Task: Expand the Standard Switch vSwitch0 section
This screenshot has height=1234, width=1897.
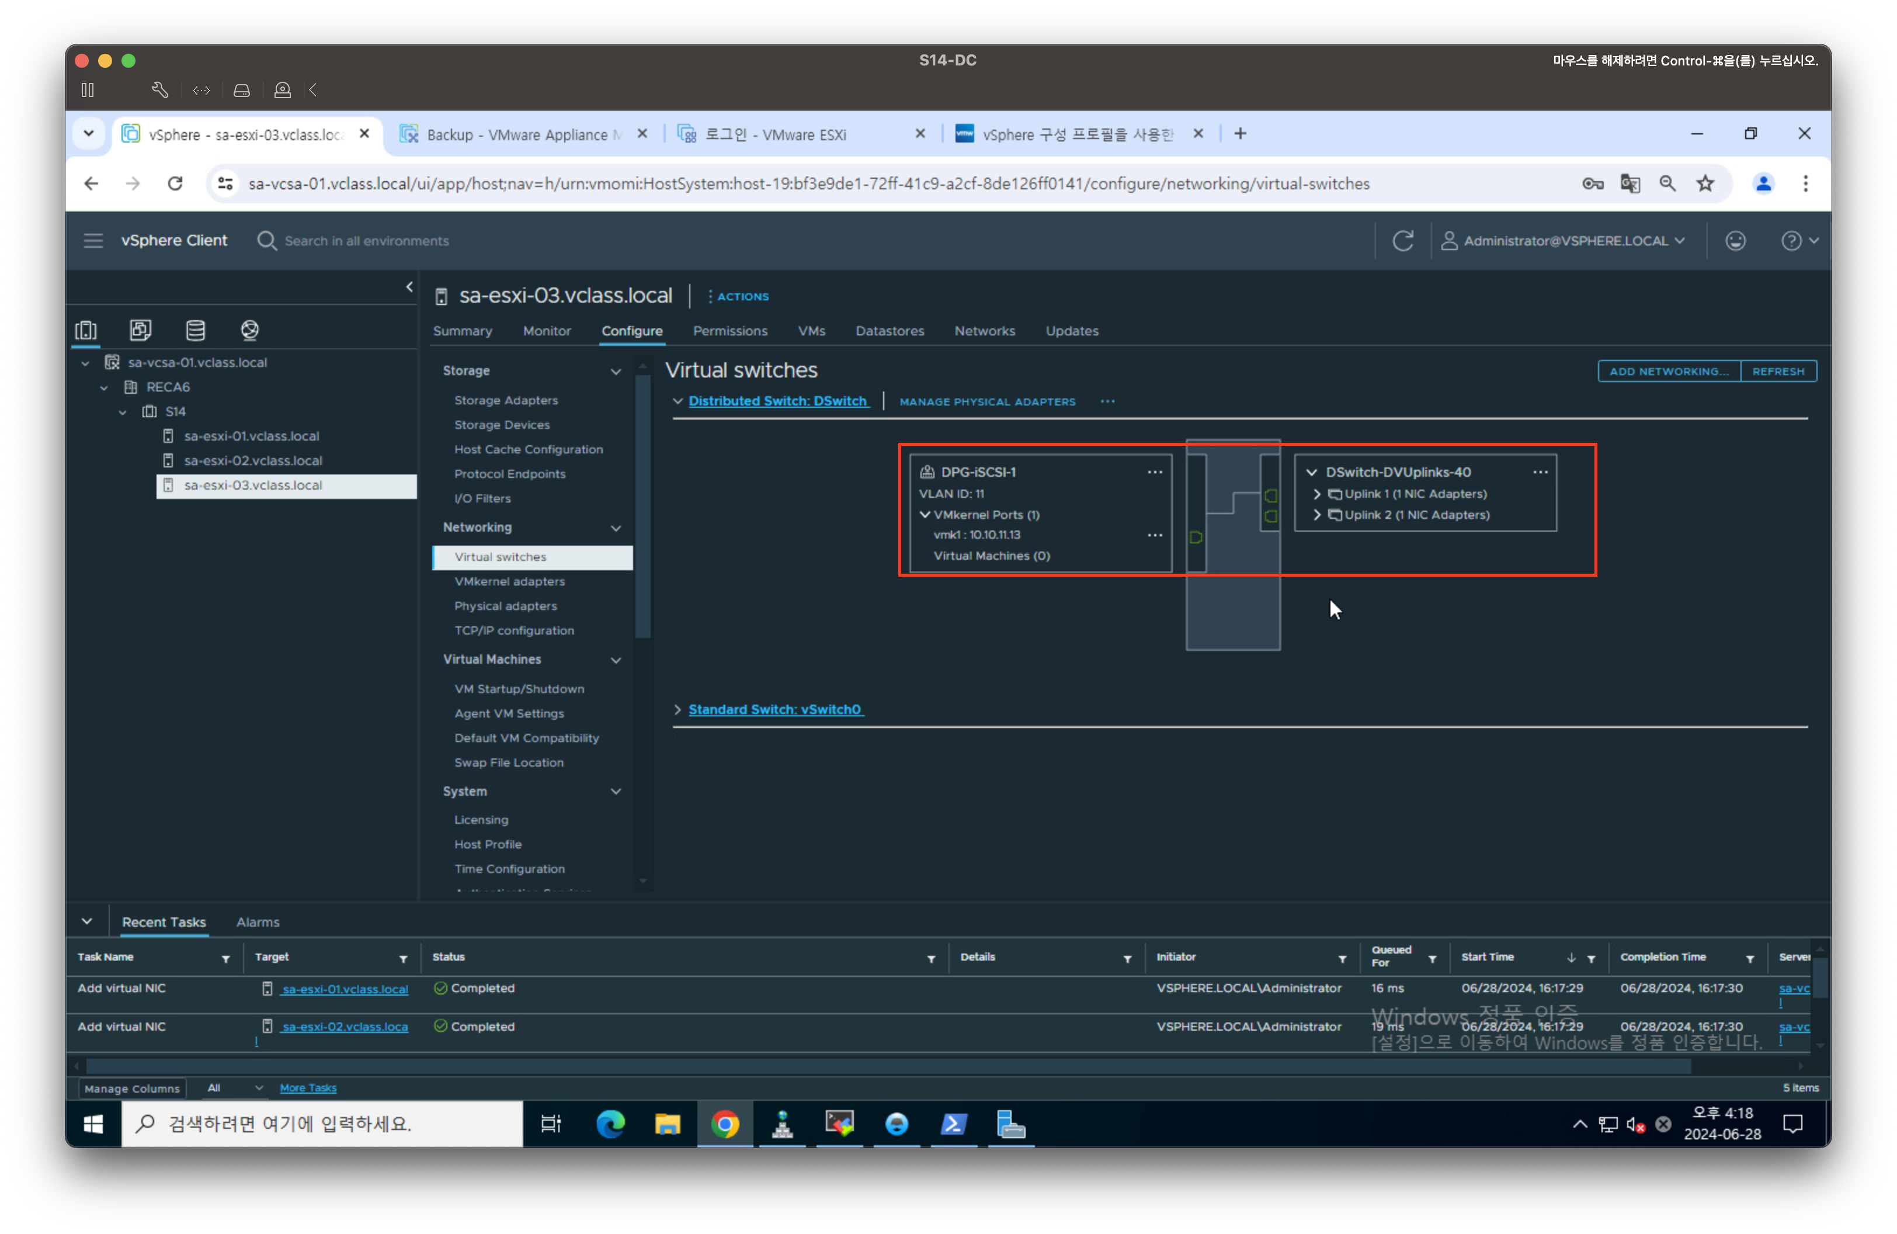Action: click(x=677, y=709)
